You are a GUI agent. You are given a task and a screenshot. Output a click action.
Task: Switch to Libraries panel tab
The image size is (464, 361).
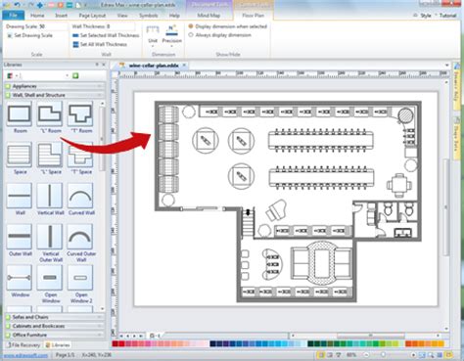[58, 344]
